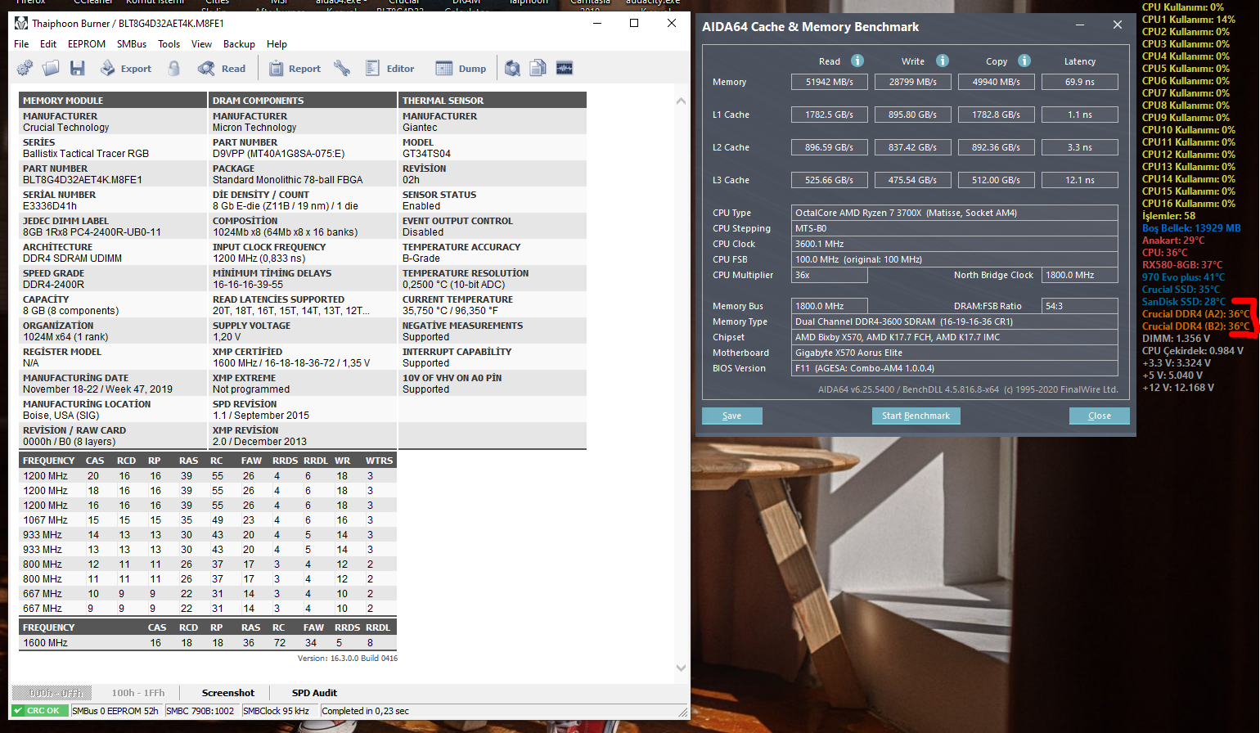Open a file with the folder icon
1260x733 pixels.
[51, 69]
